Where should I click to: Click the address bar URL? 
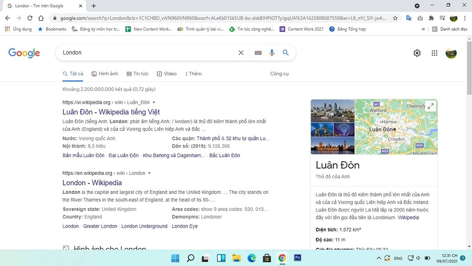223,18
